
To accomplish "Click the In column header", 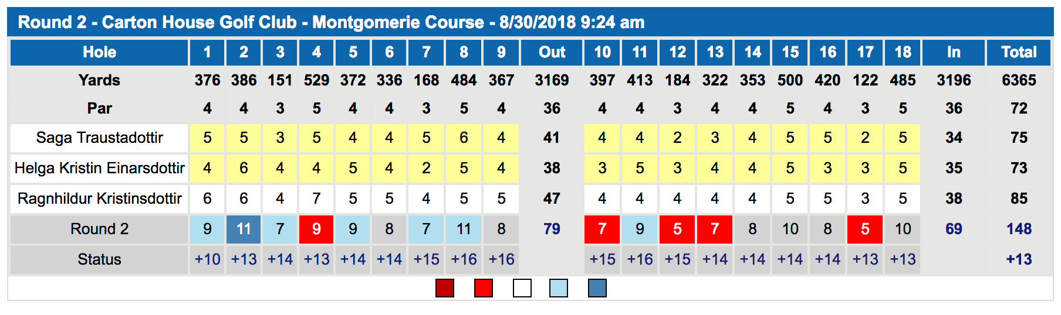I will (x=954, y=52).
